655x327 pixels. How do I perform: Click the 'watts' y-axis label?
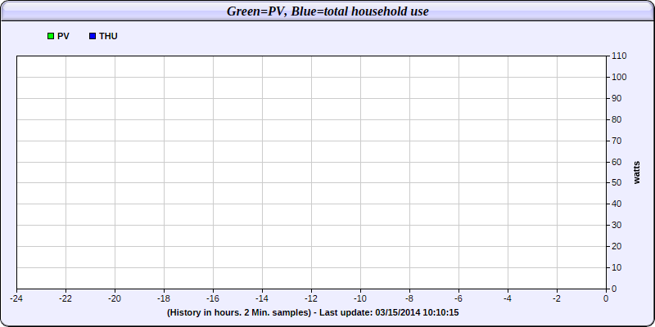[637, 172]
